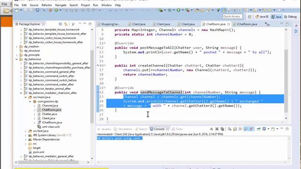301x169 pixels.
Task: Close the Console view tab
Action: click(x=167, y=129)
